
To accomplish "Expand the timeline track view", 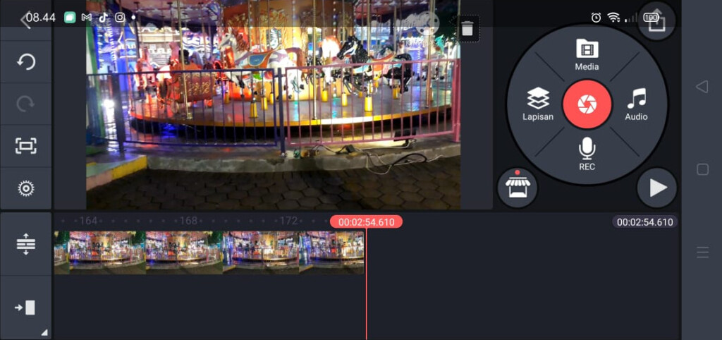I will 26,244.
